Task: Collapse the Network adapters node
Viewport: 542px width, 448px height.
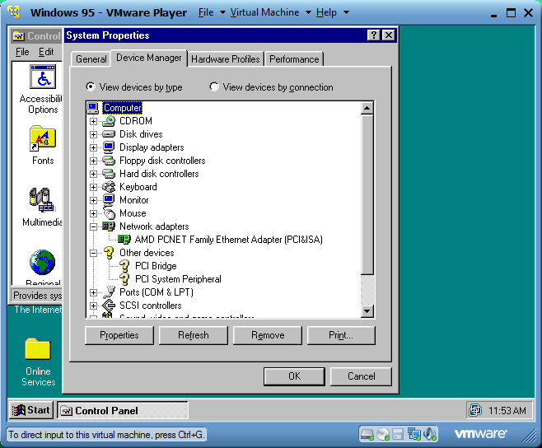Action: (93, 226)
